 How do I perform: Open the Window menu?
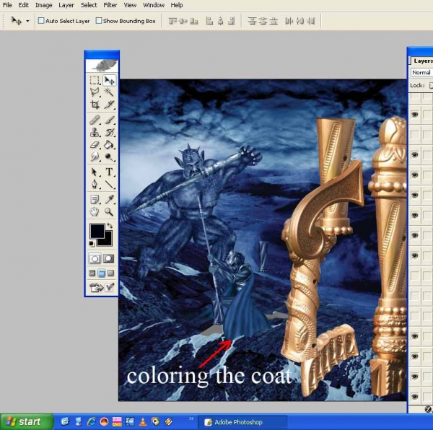(154, 5)
